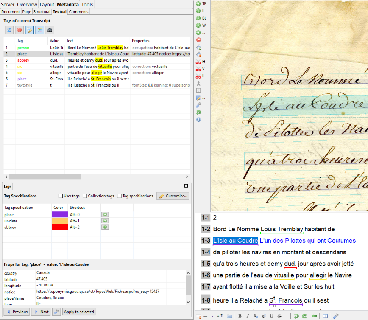
Task: Select the add baseline (BL) tool
Action: coord(198,18)
